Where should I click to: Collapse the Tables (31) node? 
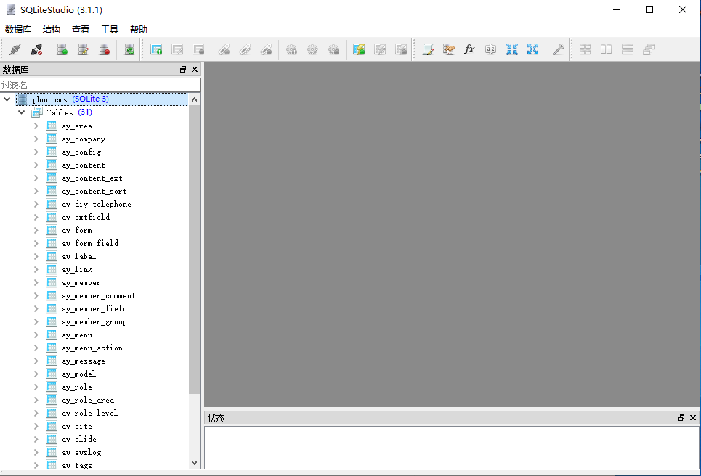22,112
